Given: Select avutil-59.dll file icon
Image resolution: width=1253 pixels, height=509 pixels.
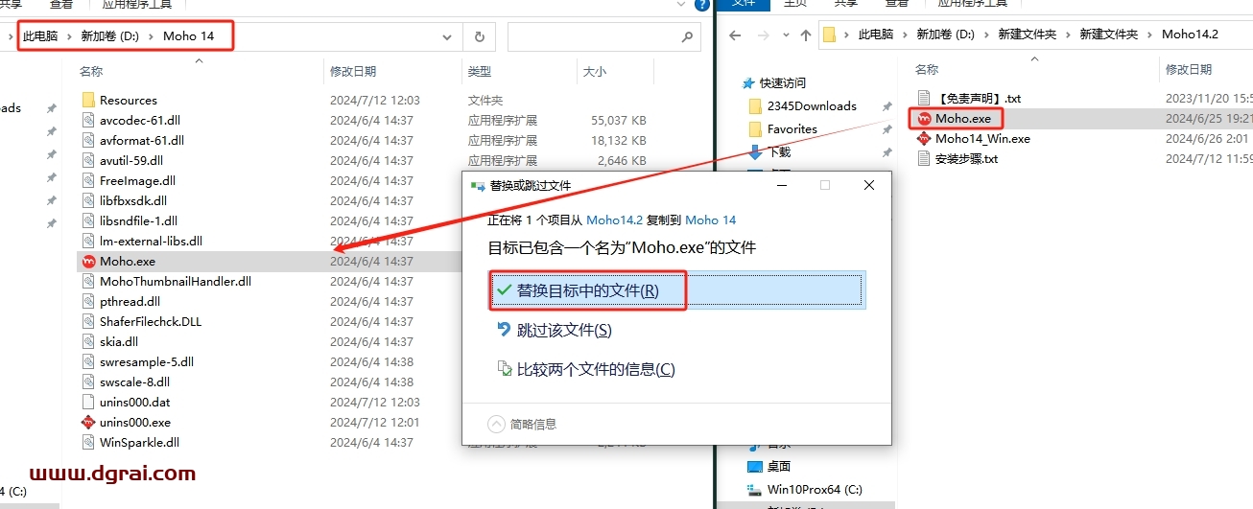Looking at the screenshot, I should [88, 160].
